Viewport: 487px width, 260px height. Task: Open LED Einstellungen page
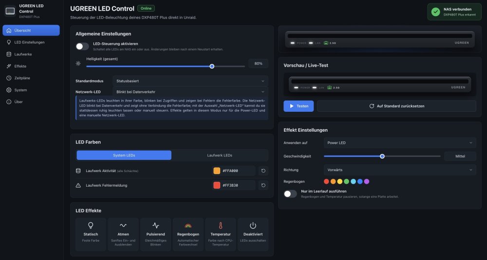(31, 42)
